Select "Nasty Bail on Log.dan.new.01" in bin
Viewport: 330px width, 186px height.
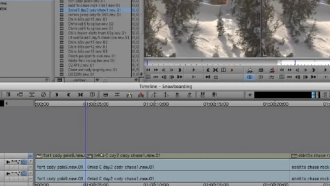point(91,61)
